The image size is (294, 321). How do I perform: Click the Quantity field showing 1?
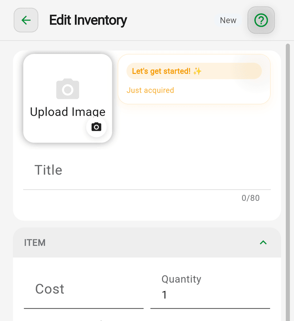click(x=210, y=289)
